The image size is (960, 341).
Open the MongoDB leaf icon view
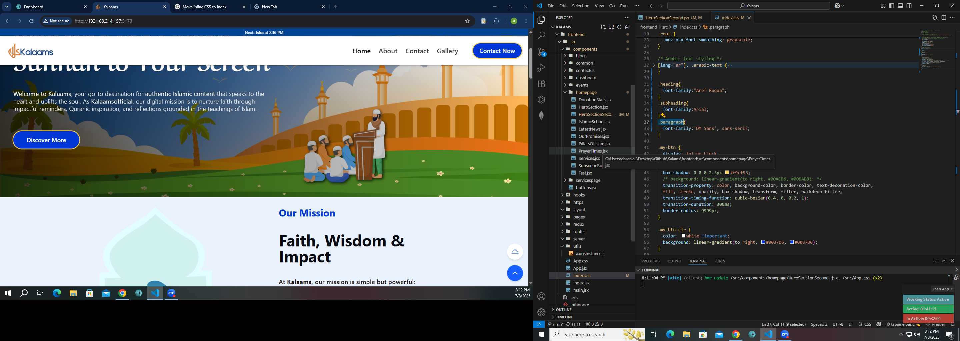[x=541, y=116]
